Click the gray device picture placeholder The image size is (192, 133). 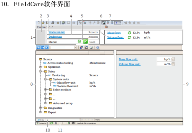coord(41,37)
